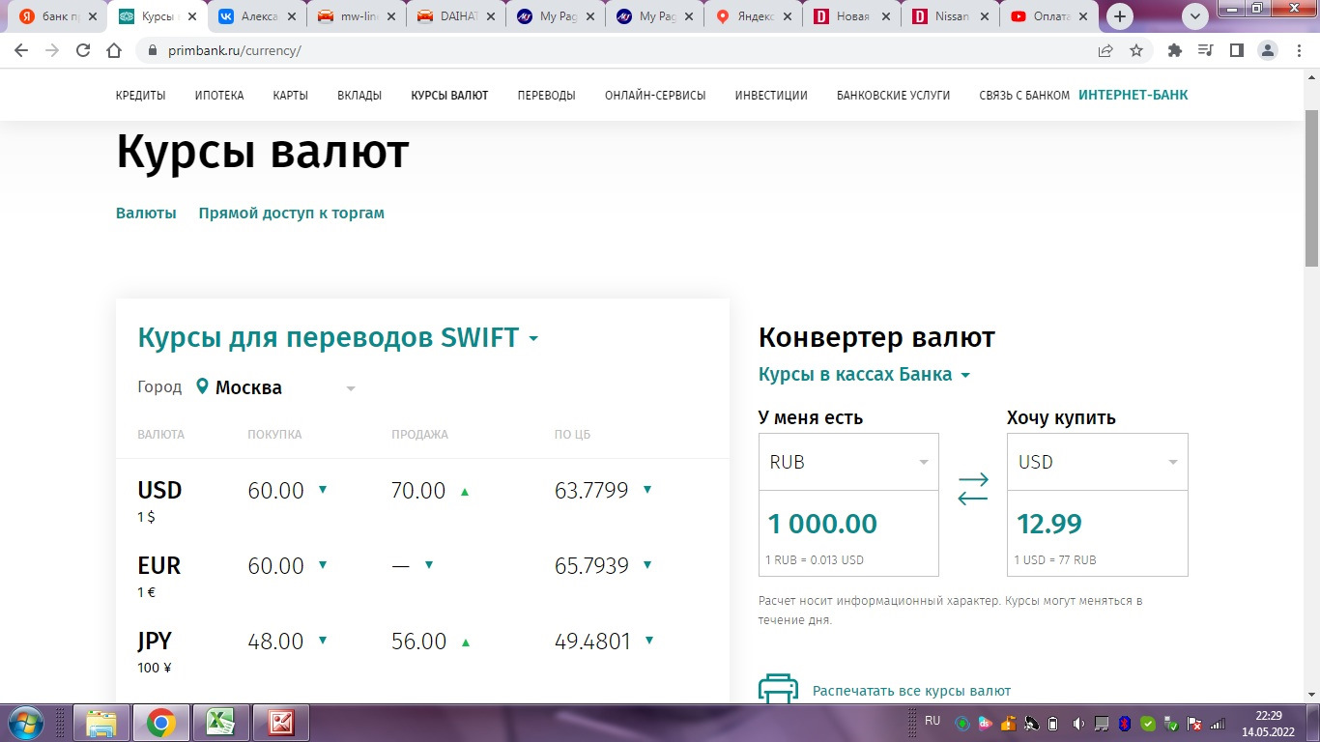Select the Валюты sub-tab

coord(146,213)
